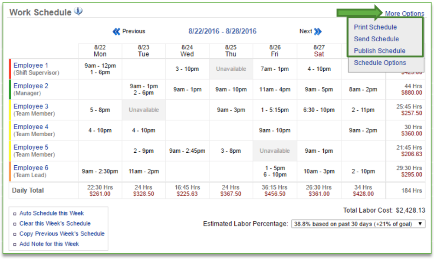Screen dimensions: 434x259
Task: Click the Next double-chevron icon
Action: [319, 31]
